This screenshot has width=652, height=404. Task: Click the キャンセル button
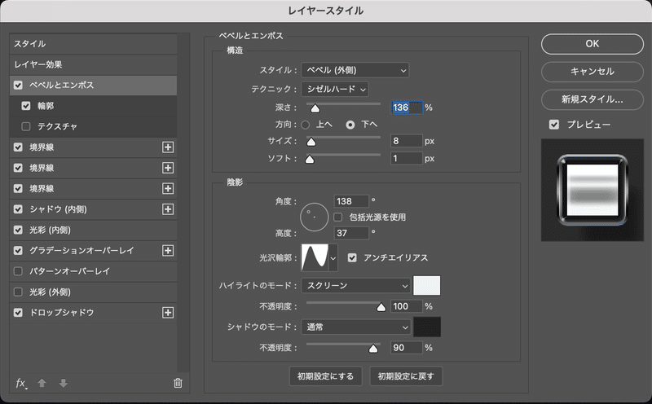[x=593, y=72]
